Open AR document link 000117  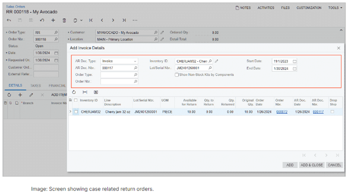pos(318,112)
